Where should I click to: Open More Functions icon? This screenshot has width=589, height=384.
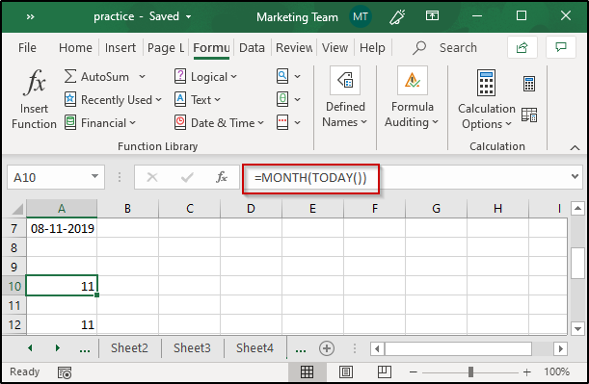tap(282, 122)
